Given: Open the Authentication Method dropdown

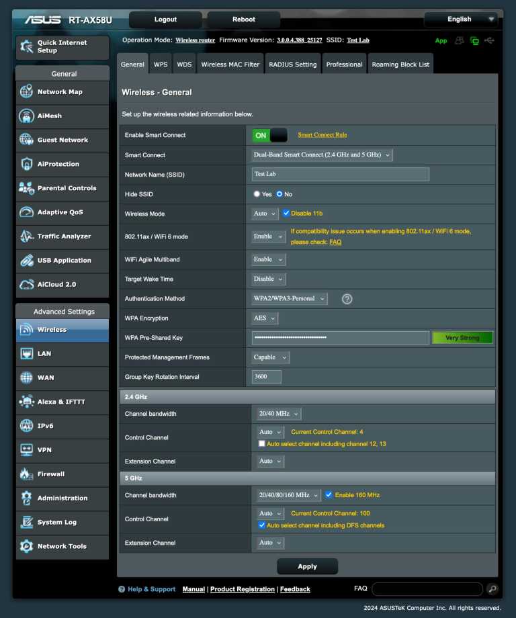Looking at the screenshot, I should tap(290, 299).
